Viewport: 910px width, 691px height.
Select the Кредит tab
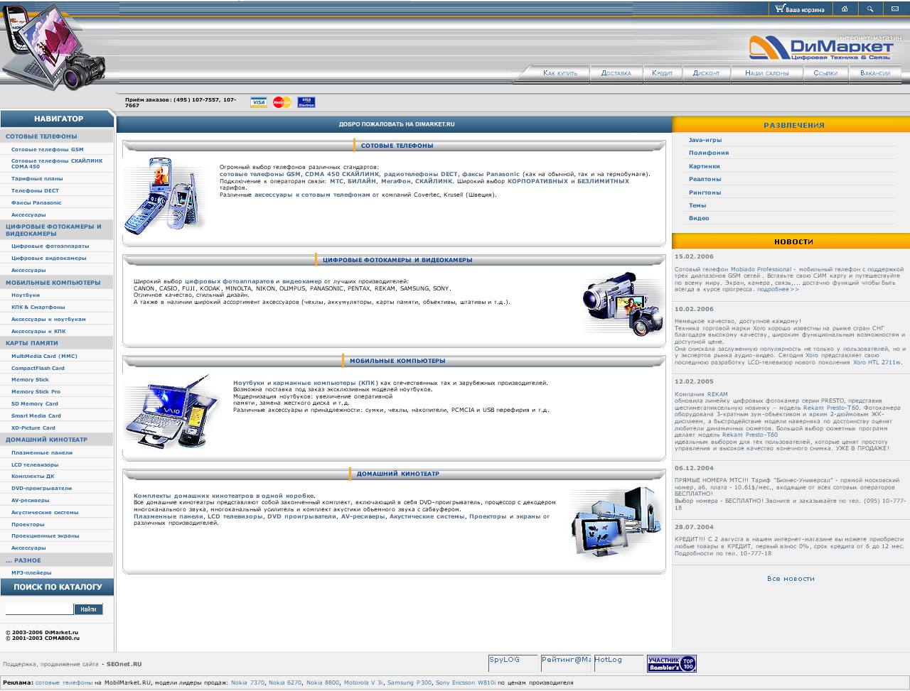(x=663, y=73)
